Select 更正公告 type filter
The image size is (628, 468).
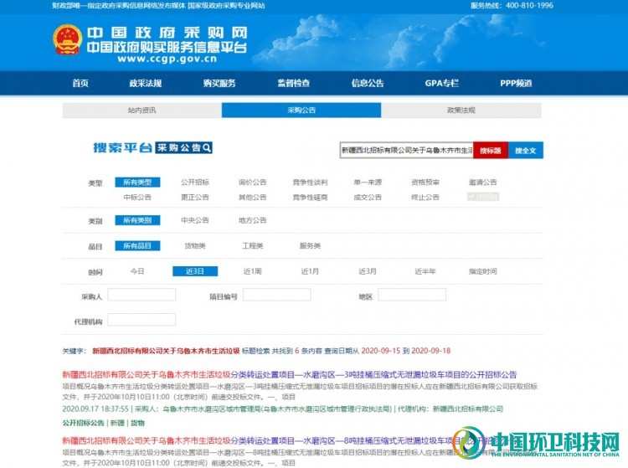click(x=195, y=197)
